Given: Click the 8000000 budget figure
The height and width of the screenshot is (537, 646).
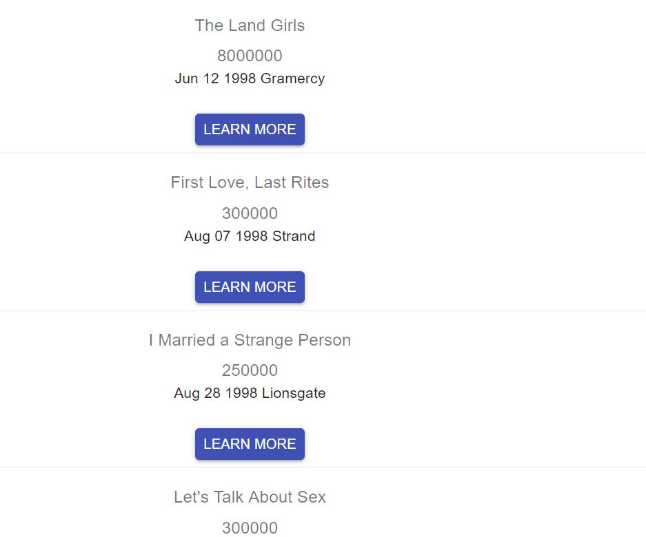Looking at the screenshot, I should (250, 56).
